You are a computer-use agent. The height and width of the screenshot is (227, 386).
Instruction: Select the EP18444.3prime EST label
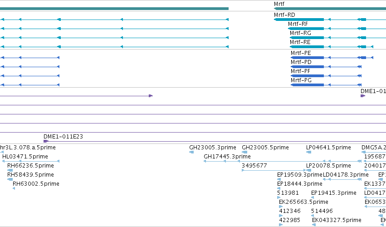300,184
